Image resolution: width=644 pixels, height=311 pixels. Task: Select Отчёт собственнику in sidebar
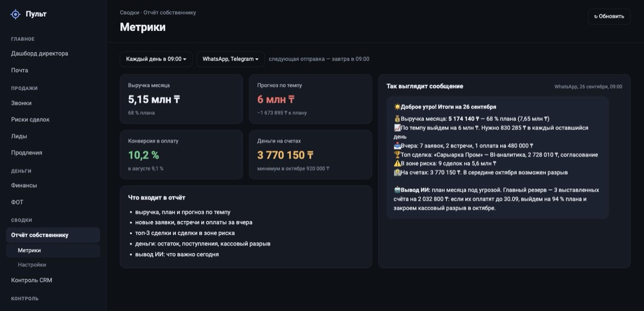click(x=53, y=235)
